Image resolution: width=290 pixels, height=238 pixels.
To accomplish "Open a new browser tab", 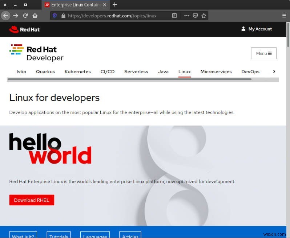I will 115,4.
